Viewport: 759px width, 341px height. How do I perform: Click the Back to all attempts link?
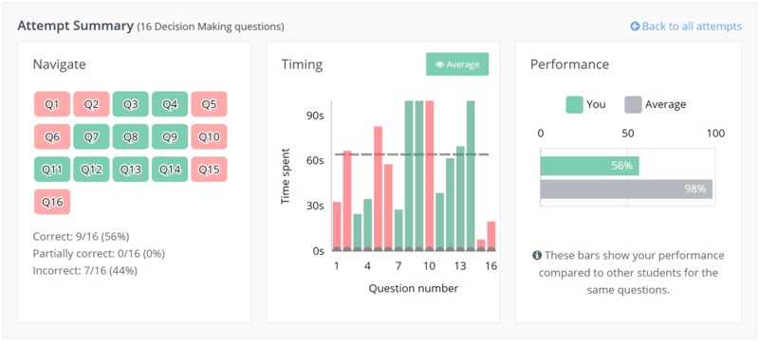click(x=686, y=27)
